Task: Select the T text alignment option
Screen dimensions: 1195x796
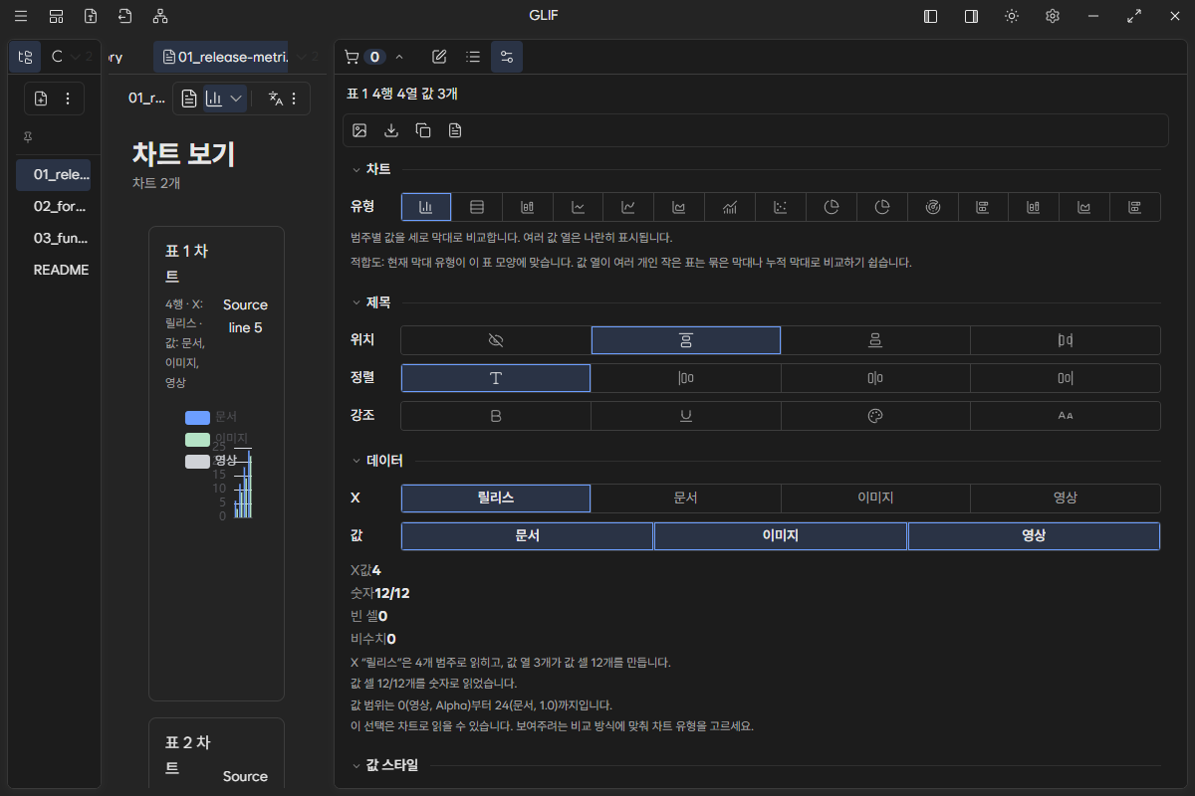Action: point(496,378)
